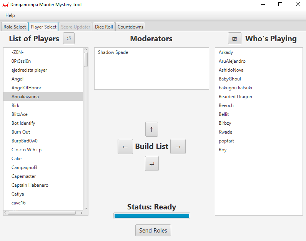The width and height of the screenshot is (306, 241).
Task: Select poptart in Who's Playing
Action: (259, 141)
